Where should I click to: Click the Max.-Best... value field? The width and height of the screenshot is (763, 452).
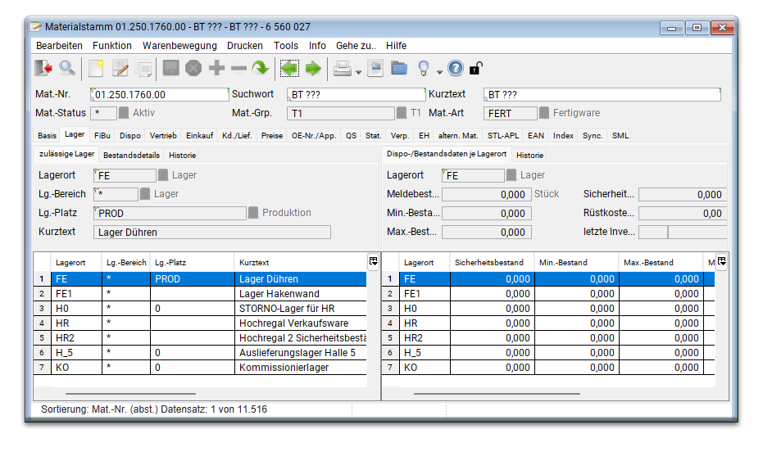pyautogui.click(x=487, y=233)
